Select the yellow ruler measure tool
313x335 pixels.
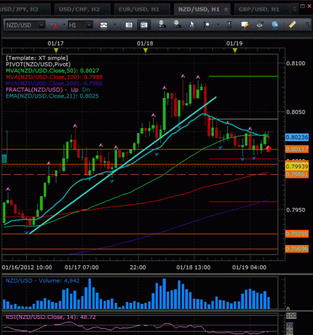tap(292, 24)
